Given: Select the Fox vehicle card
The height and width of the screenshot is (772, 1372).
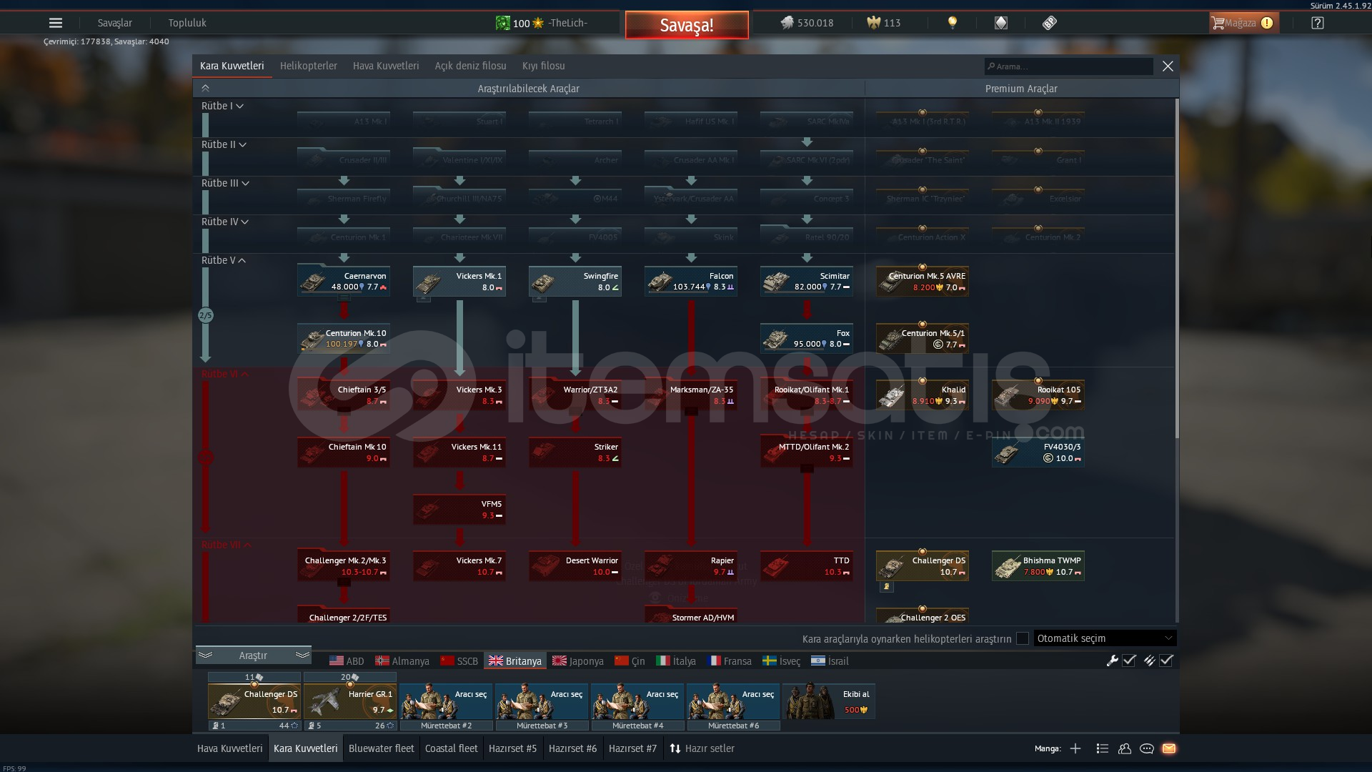Looking at the screenshot, I should click(x=807, y=338).
